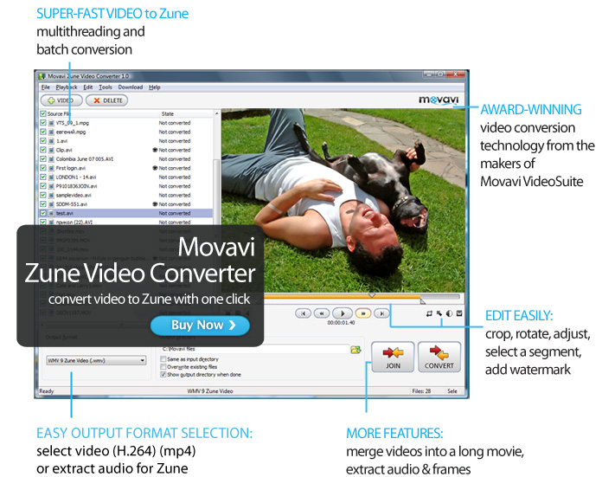Uncheck Clip.avi checkbox
615x477 pixels.
(43, 150)
